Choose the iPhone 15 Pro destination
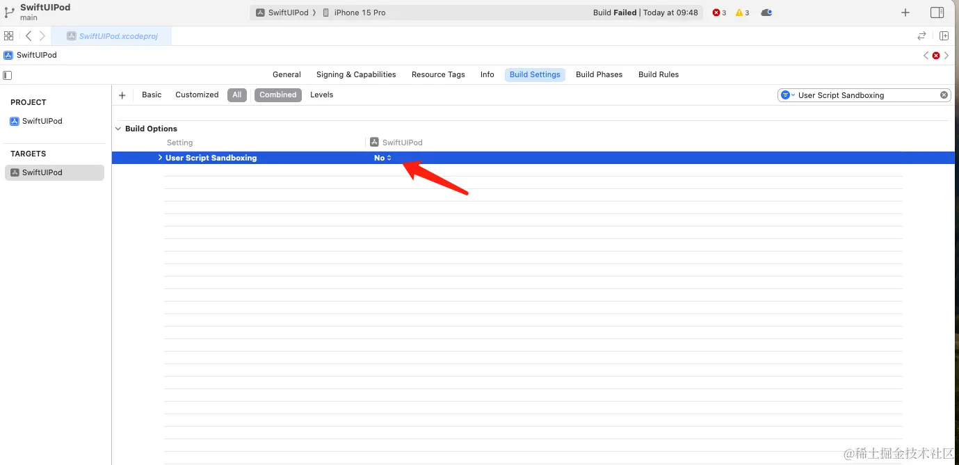 [354, 13]
